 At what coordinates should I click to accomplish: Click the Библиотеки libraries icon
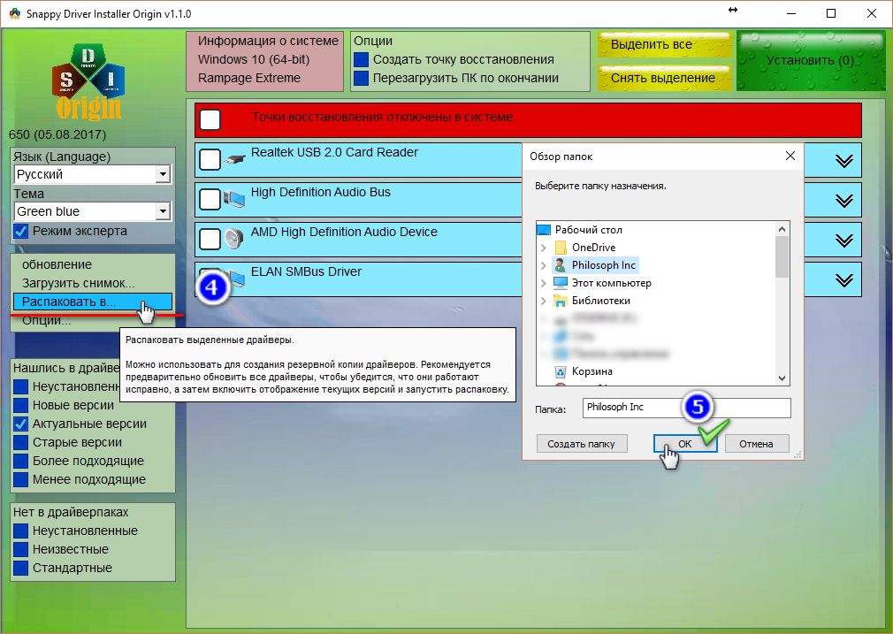[560, 301]
